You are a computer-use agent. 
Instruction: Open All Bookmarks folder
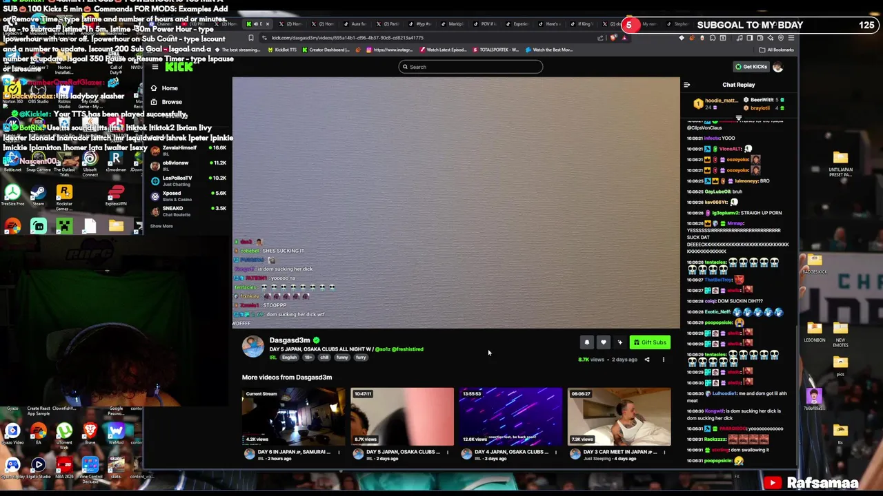777,50
